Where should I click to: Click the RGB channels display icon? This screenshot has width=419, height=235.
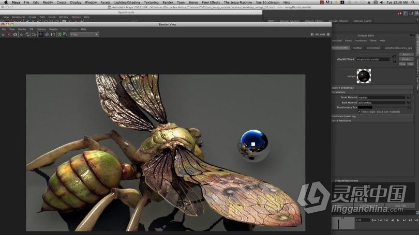point(41,35)
